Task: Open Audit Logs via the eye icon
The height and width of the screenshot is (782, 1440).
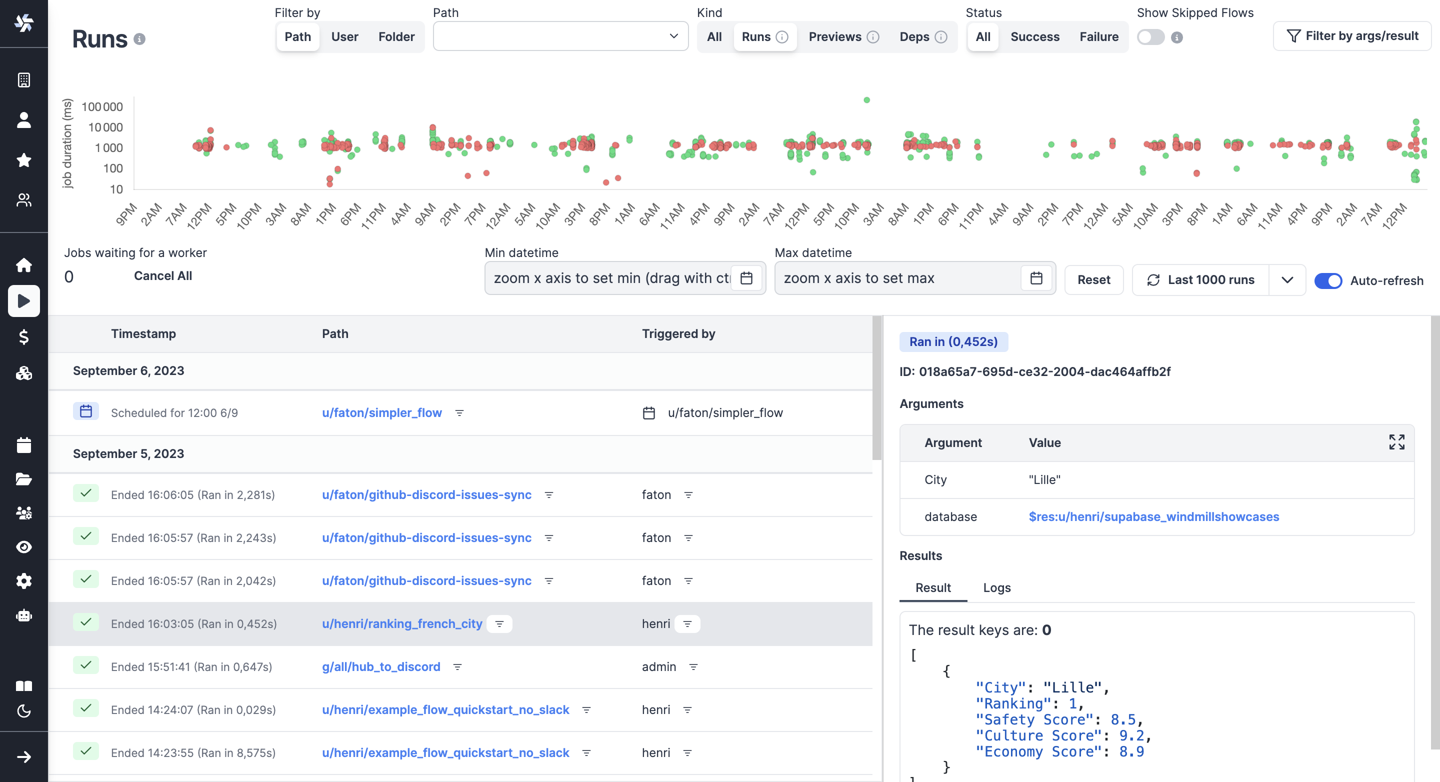Action: pos(23,546)
